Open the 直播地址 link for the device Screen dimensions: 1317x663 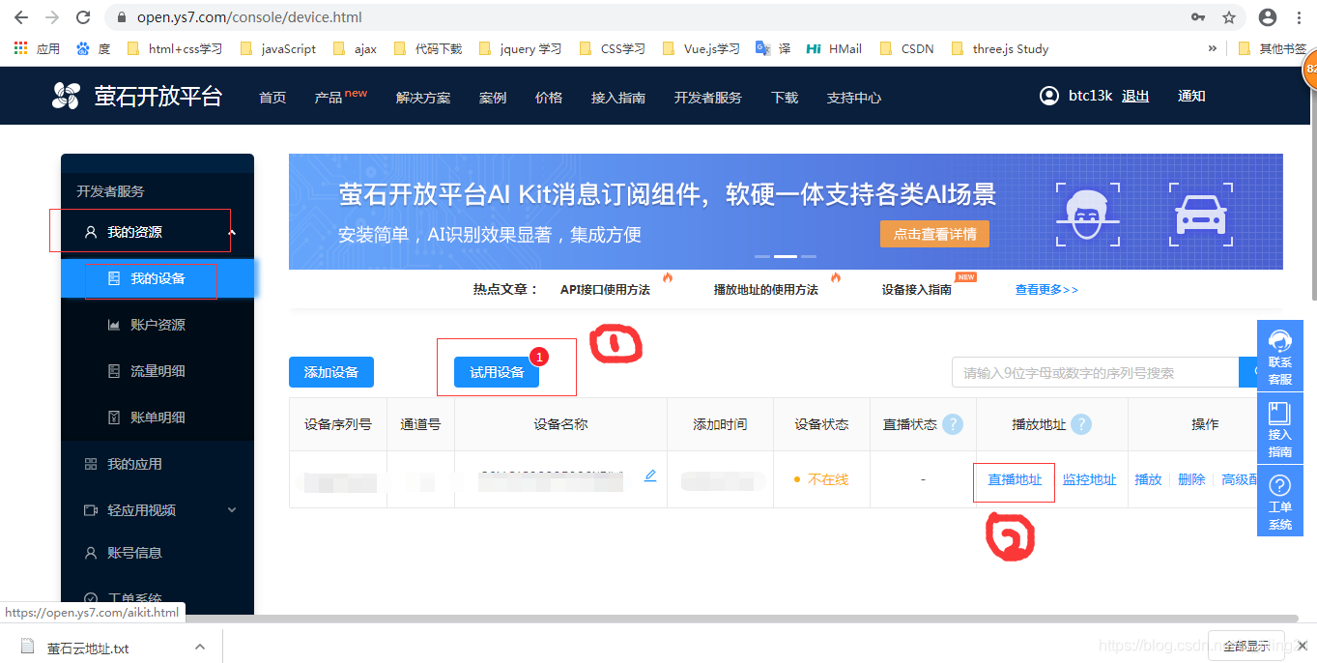1013,478
